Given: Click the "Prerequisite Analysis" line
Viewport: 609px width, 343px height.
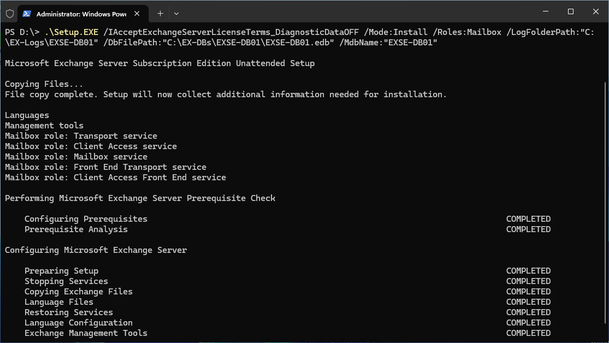Looking at the screenshot, I should coord(76,229).
